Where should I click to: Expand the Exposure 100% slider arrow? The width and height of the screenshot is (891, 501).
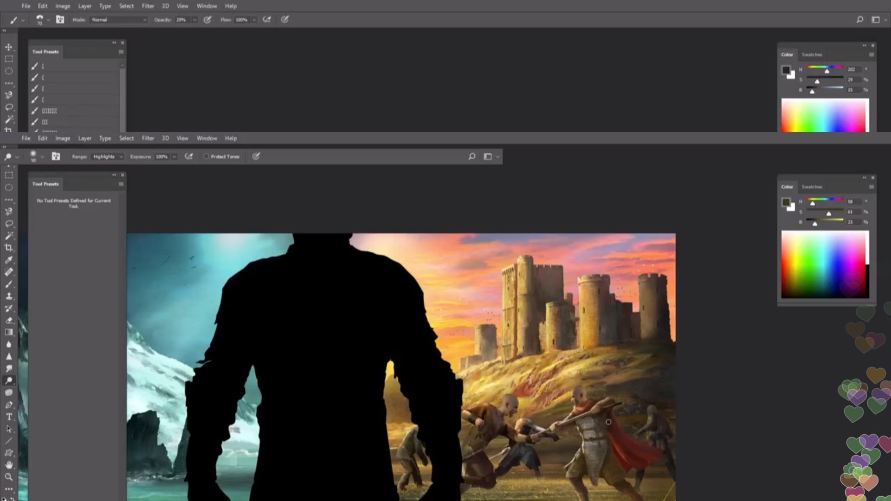pos(174,156)
